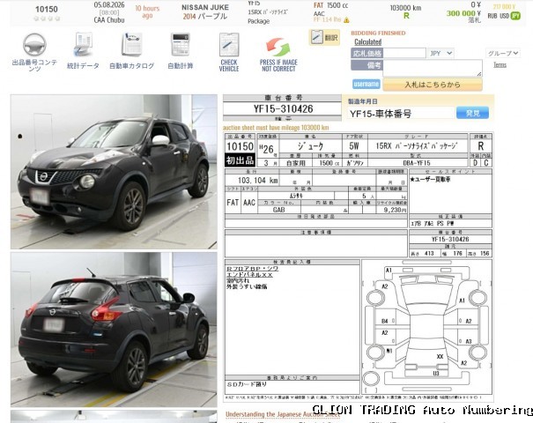Click the BIDDING FINISHED status text
The image size is (533, 423).
378,33
